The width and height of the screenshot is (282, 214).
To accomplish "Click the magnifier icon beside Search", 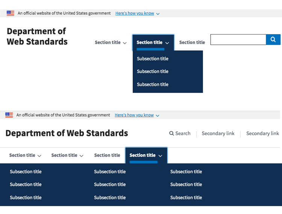I will 171,133.
